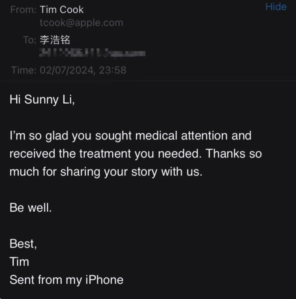Viewport: 296px width, 299px height.
Task: Click the line ending story with us
Action: tap(106, 172)
